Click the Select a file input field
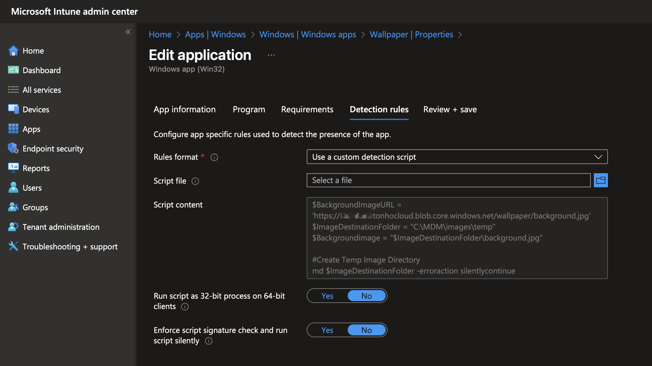 pyautogui.click(x=448, y=180)
